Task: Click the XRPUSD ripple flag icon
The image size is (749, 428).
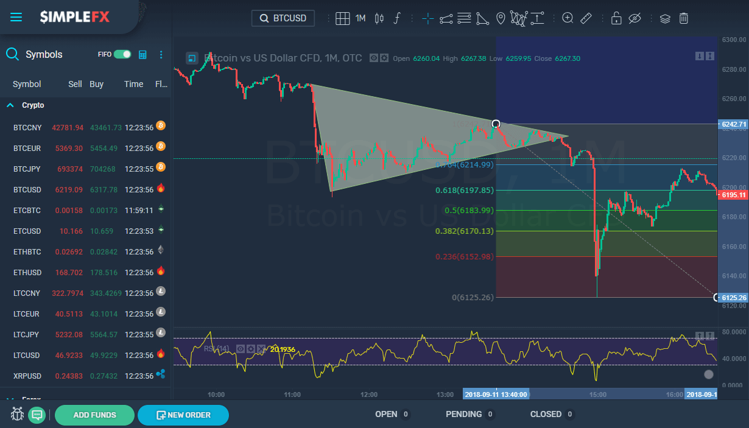Action: pyautogui.click(x=161, y=374)
